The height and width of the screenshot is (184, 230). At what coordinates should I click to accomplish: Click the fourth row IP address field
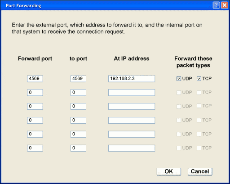[x=132, y=120]
